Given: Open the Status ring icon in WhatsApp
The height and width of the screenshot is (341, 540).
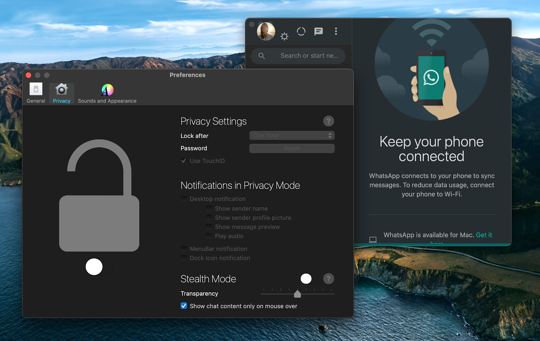Looking at the screenshot, I should (301, 31).
